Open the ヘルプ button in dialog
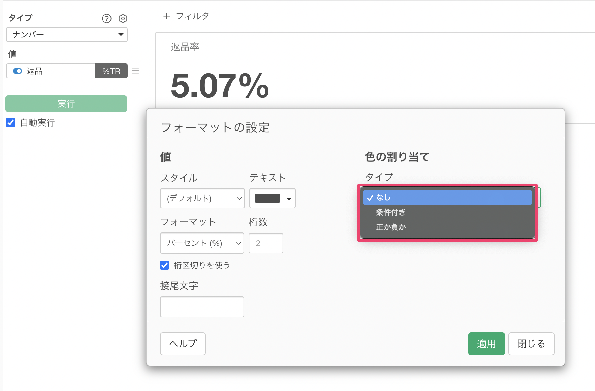Image resolution: width=595 pixels, height=391 pixels. coord(183,344)
